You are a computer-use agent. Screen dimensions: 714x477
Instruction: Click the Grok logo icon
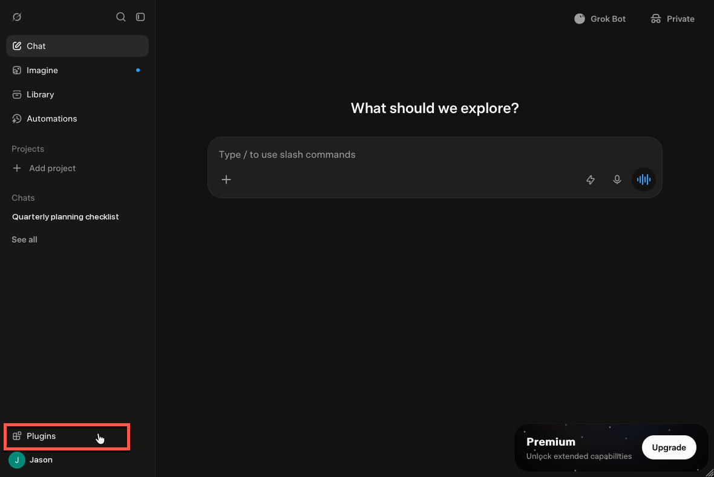(x=17, y=17)
